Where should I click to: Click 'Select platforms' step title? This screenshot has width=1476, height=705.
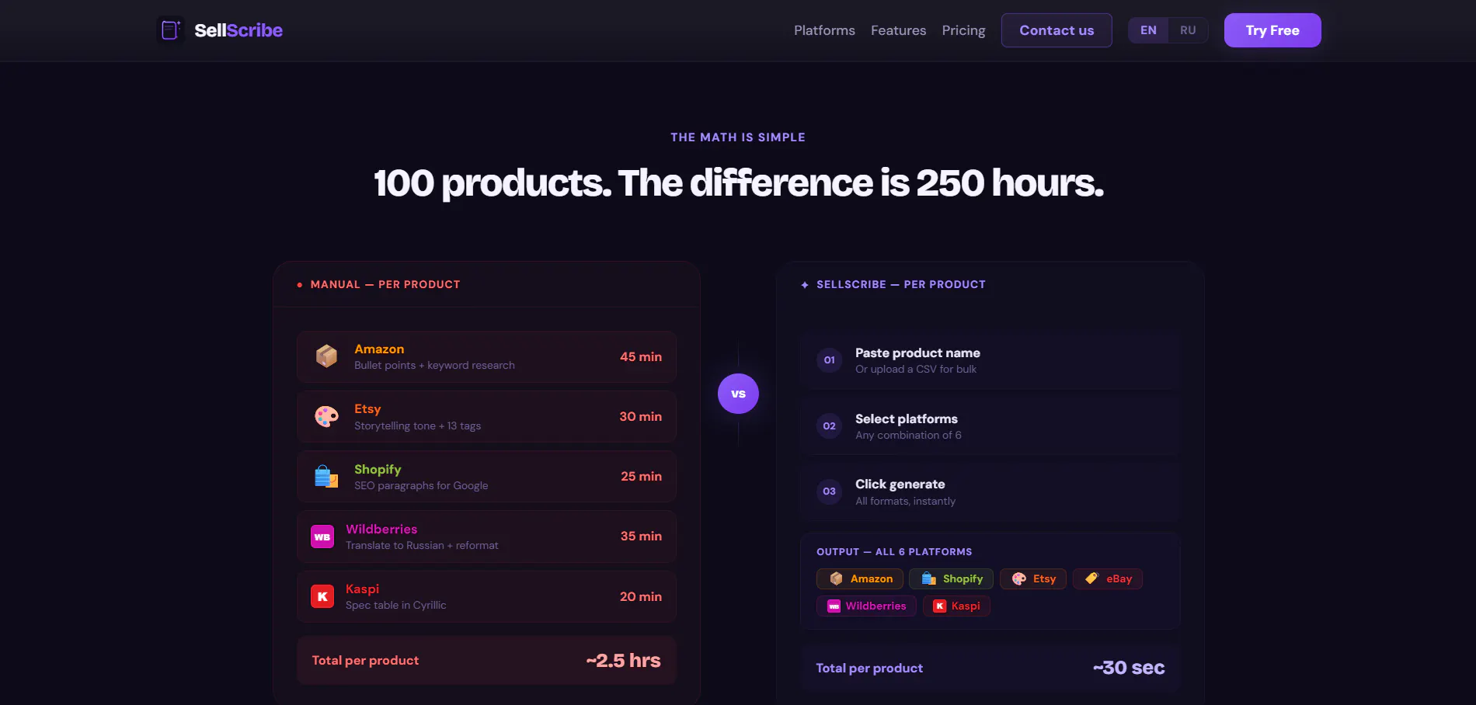pyautogui.click(x=907, y=418)
